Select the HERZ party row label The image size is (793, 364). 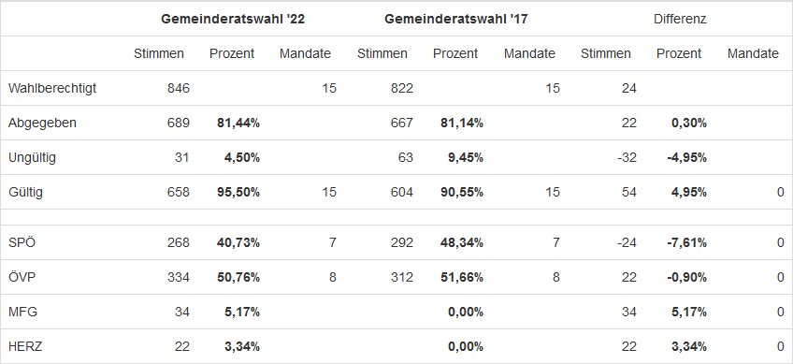tap(25, 347)
